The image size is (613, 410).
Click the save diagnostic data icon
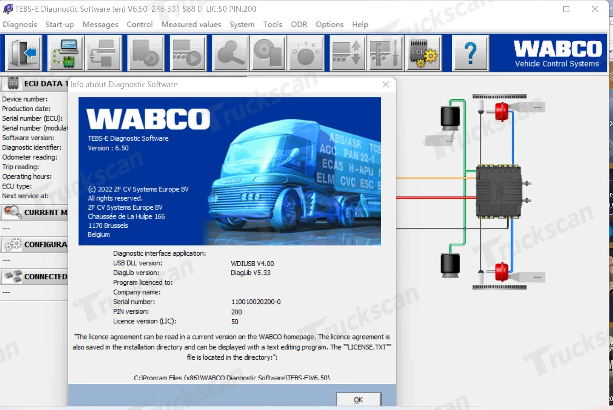point(268,53)
